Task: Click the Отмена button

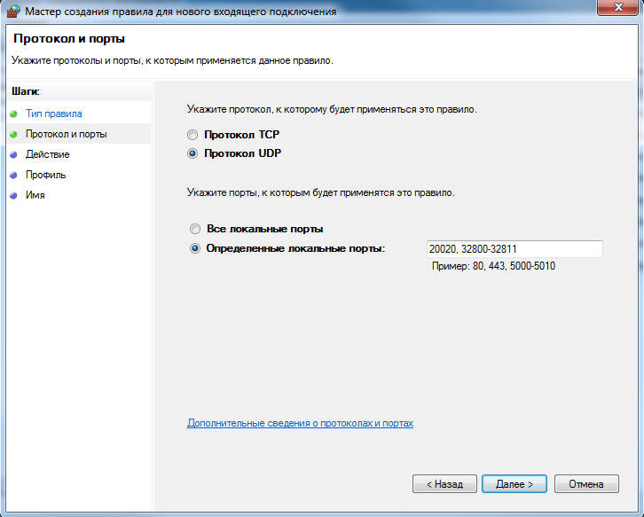Action: pyautogui.click(x=586, y=483)
